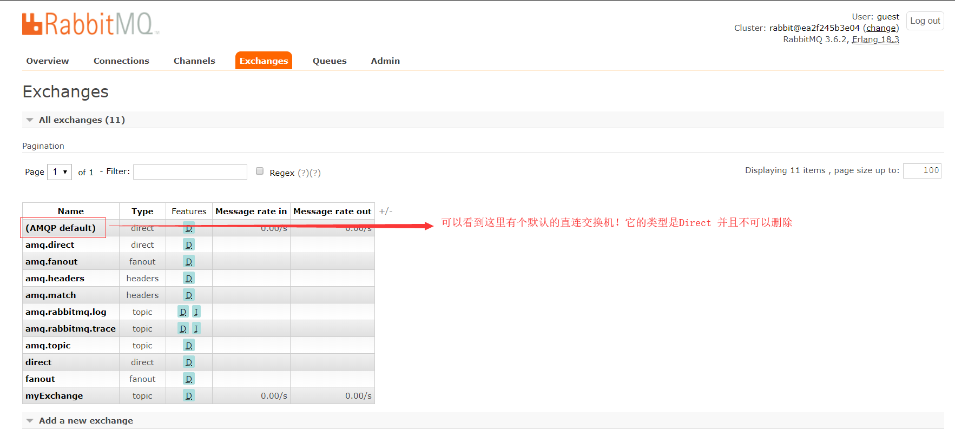The width and height of the screenshot is (955, 436).
Task: Open the amq.rabbitmq.trace exchange
Action: click(x=70, y=329)
